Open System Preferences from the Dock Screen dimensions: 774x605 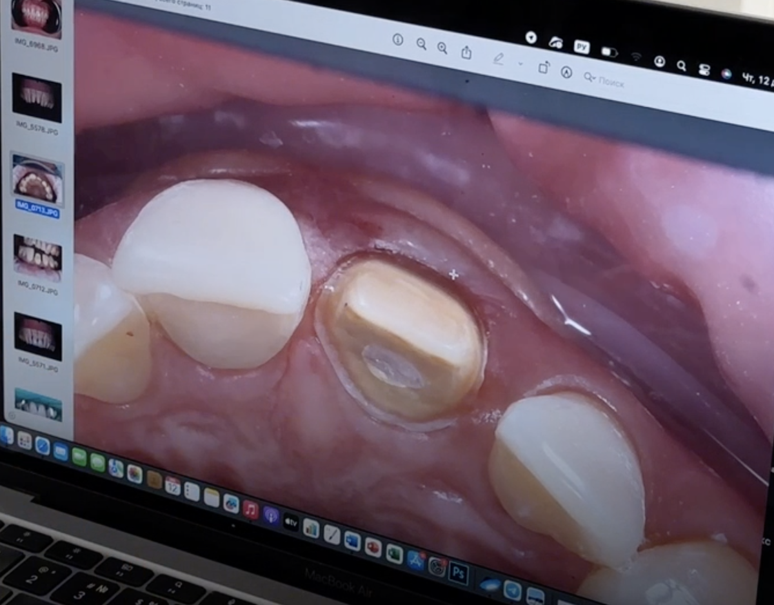click(x=437, y=566)
